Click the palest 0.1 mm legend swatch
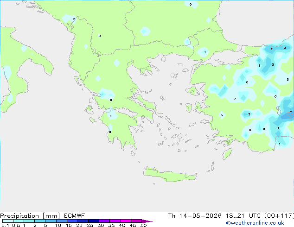This screenshot has width=294, height=227. pyautogui.click(x=8, y=221)
